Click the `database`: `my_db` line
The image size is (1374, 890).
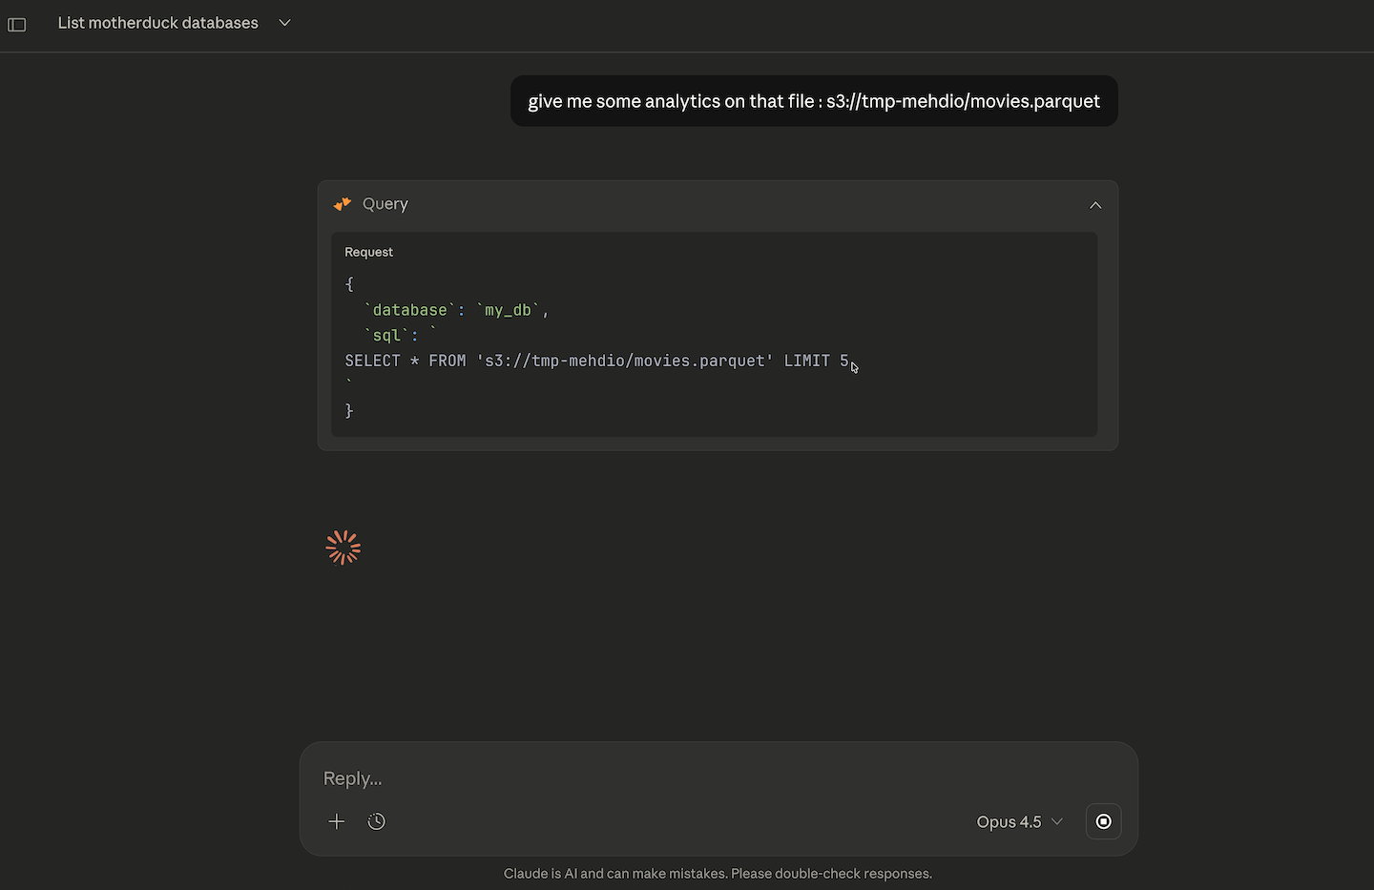(x=456, y=310)
